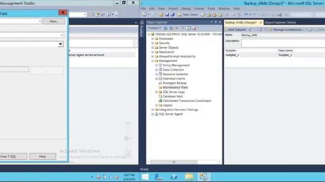Select Maintenance Plans in the tree

[x=175, y=87]
